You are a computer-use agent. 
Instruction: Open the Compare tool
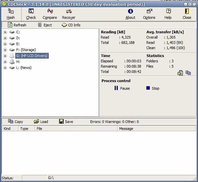pyautogui.click(x=50, y=14)
